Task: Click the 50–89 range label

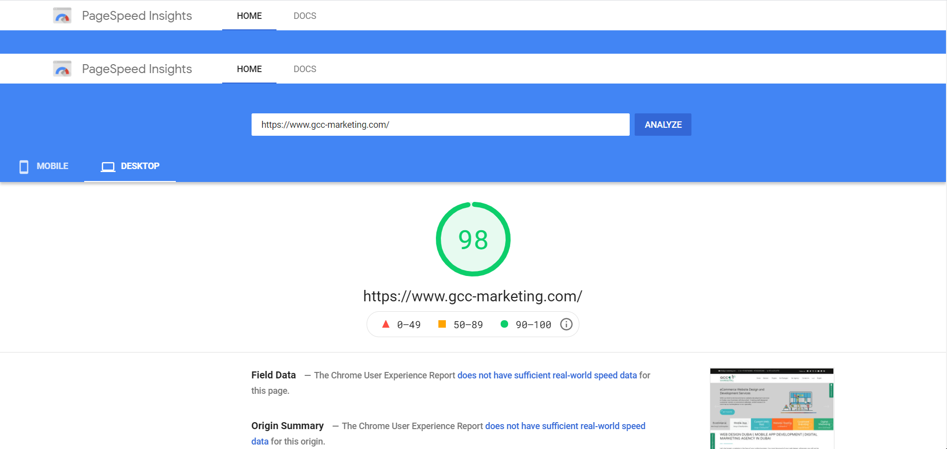Action: coord(468,325)
